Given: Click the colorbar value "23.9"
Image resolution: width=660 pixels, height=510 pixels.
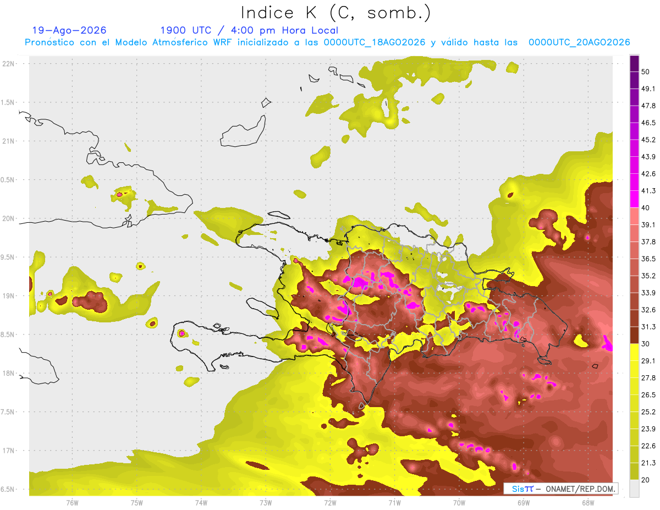Looking at the screenshot, I should (x=648, y=429).
